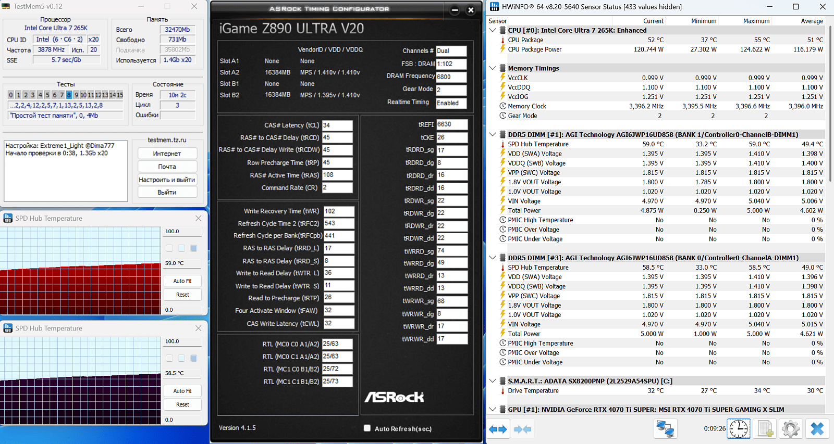
Task: Click testmem.tz.ru link label
Action: [167, 140]
